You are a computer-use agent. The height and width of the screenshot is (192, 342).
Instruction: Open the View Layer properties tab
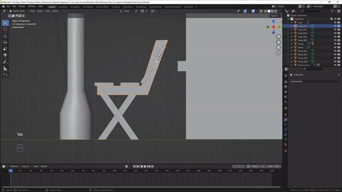pyautogui.click(x=286, y=92)
